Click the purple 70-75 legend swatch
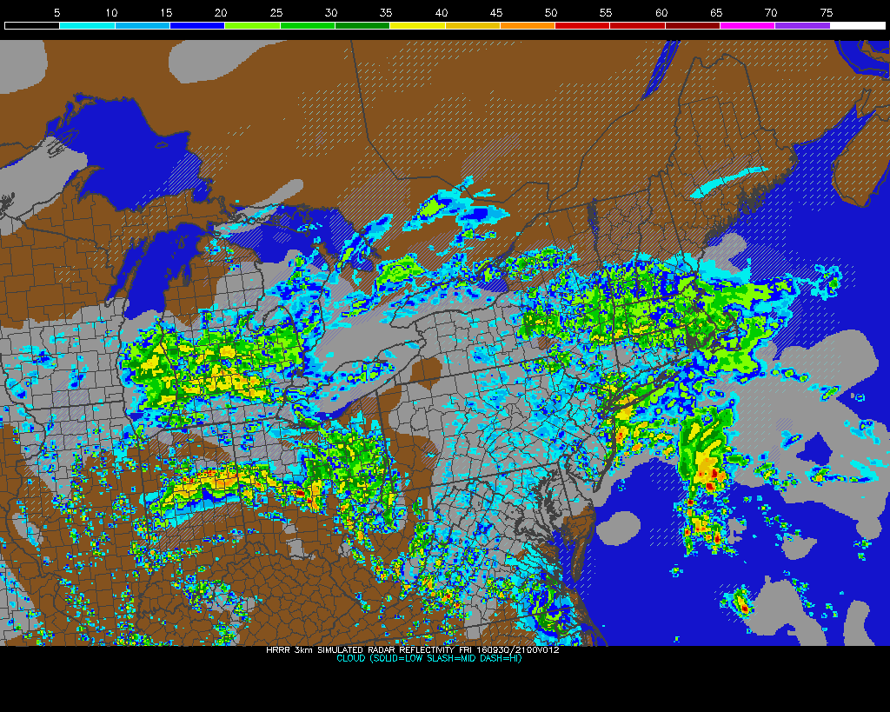The height and width of the screenshot is (712, 890). 801,26
